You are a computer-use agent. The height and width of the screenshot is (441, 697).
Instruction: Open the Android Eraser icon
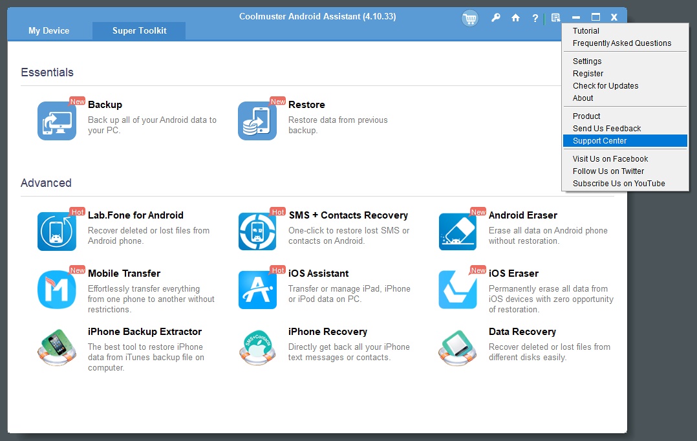[x=458, y=231]
